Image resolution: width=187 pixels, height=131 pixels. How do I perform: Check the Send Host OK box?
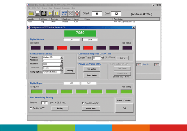point(83,103)
